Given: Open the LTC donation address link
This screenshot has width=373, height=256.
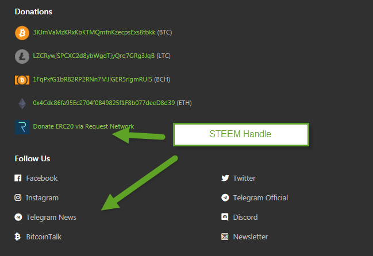Looking at the screenshot, I should [x=93, y=56].
